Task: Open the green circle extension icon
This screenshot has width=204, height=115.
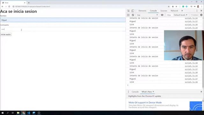Action: coord(183,6)
